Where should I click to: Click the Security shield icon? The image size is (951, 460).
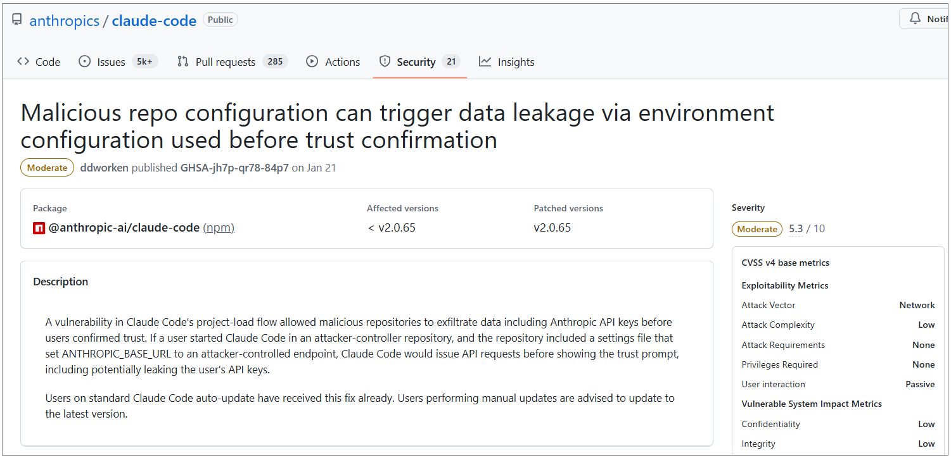tap(385, 61)
